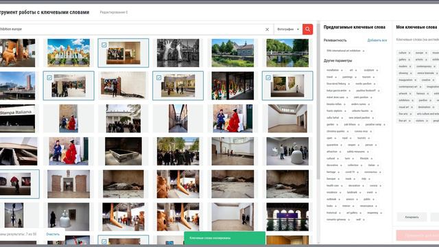Remove venice biennale from my keywords
This screenshot has height=247, width=439.
(x=437, y=73)
